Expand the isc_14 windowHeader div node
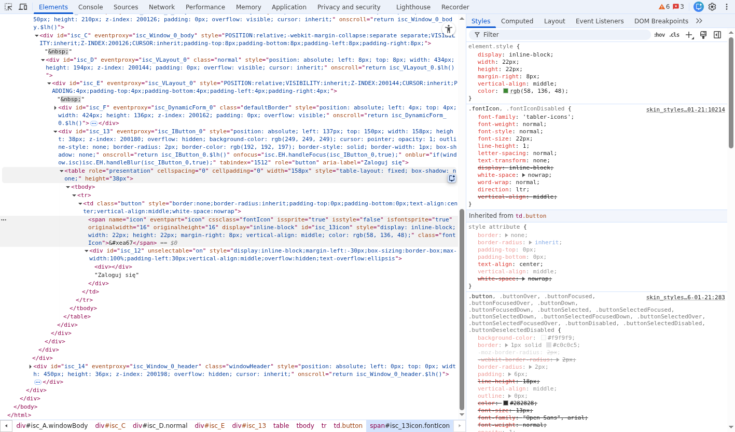The height and width of the screenshot is (432, 735). tap(31, 366)
